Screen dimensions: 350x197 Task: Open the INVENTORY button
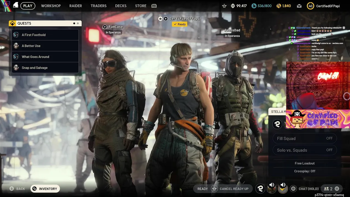(x=45, y=189)
